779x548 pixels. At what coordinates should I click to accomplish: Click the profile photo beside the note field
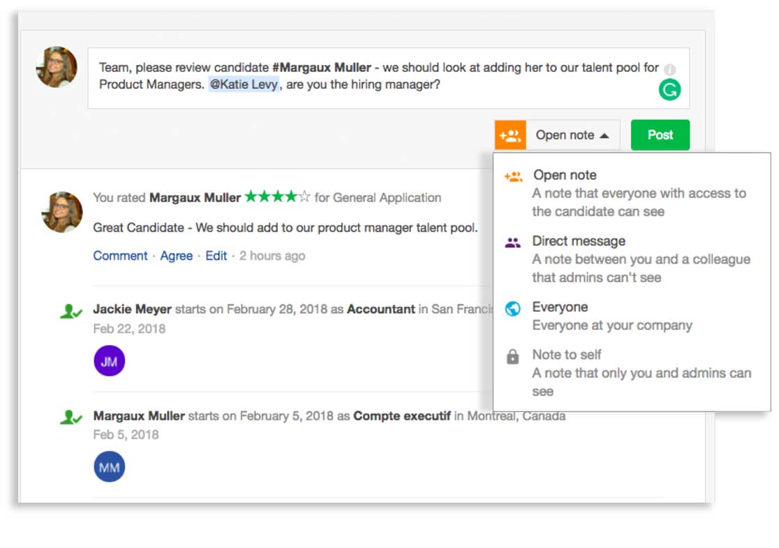(x=57, y=67)
